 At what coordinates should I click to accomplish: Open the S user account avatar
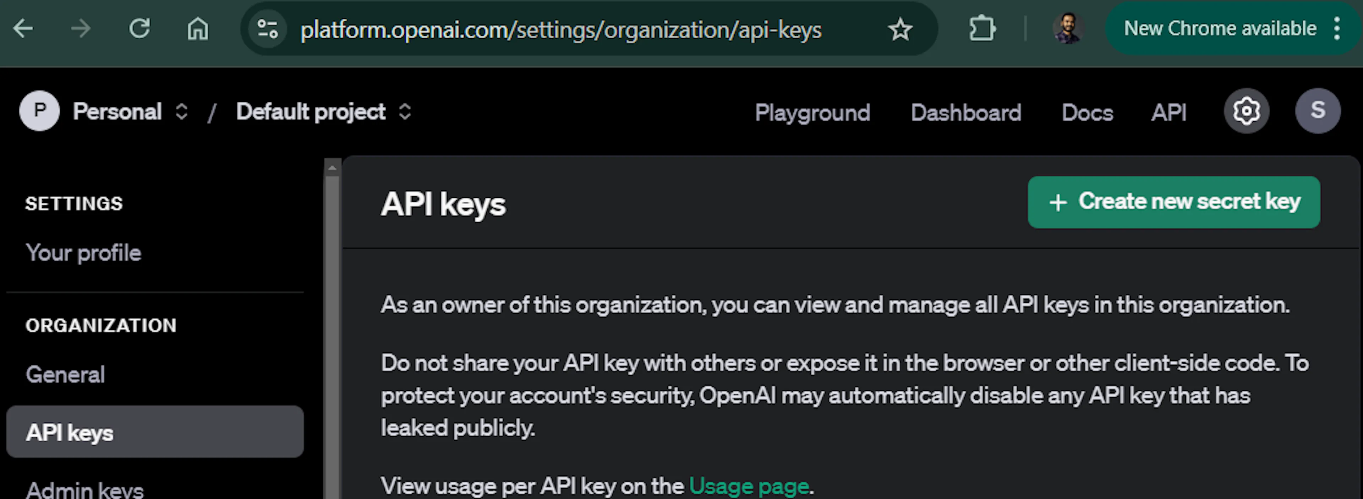click(1318, 111)
